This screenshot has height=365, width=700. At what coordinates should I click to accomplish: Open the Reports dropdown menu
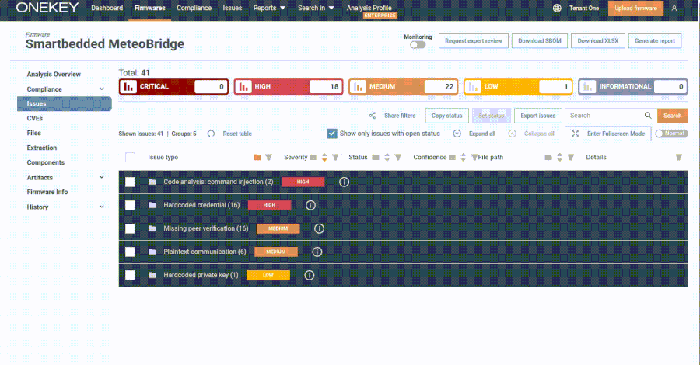(x=269, y=8)
